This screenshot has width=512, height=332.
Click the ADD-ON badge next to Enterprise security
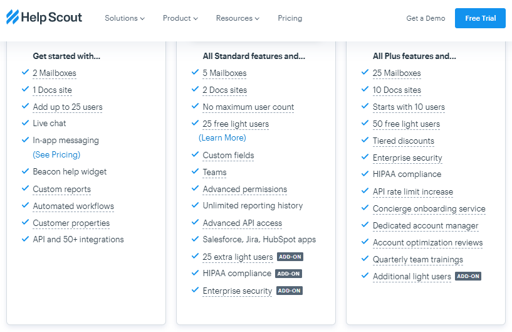coord(290,291)
